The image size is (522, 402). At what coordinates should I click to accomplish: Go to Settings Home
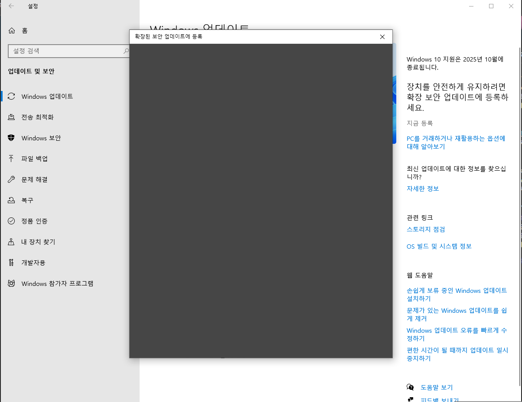pos(18,30)
